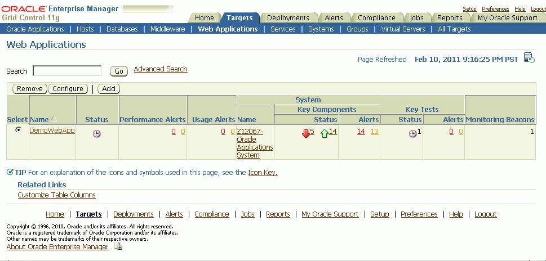Open the Icon Key link
The width and height of the screenshot is (546, 261).
point(263,172)
